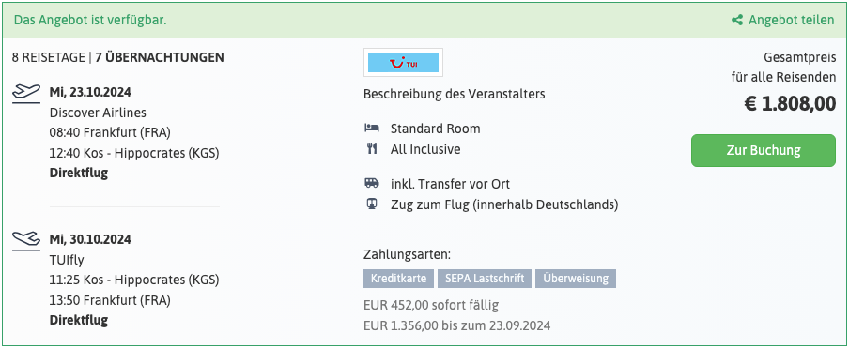Click the bus icon for Transfer vor Ort
Screen dimensions: 849x348
click(x=372, y=184)
